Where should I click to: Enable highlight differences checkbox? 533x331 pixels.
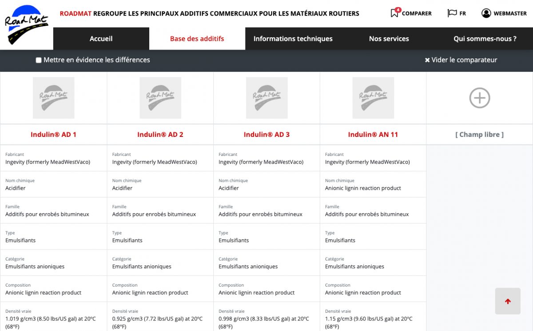point(39,60)
